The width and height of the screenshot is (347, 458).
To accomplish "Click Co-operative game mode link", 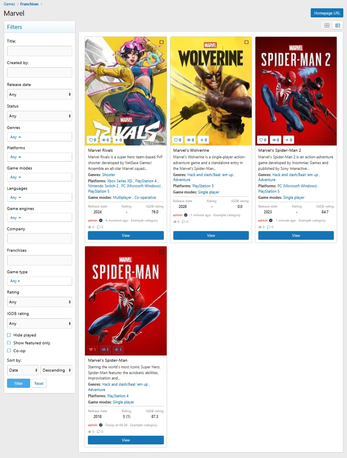I will 145,198.
